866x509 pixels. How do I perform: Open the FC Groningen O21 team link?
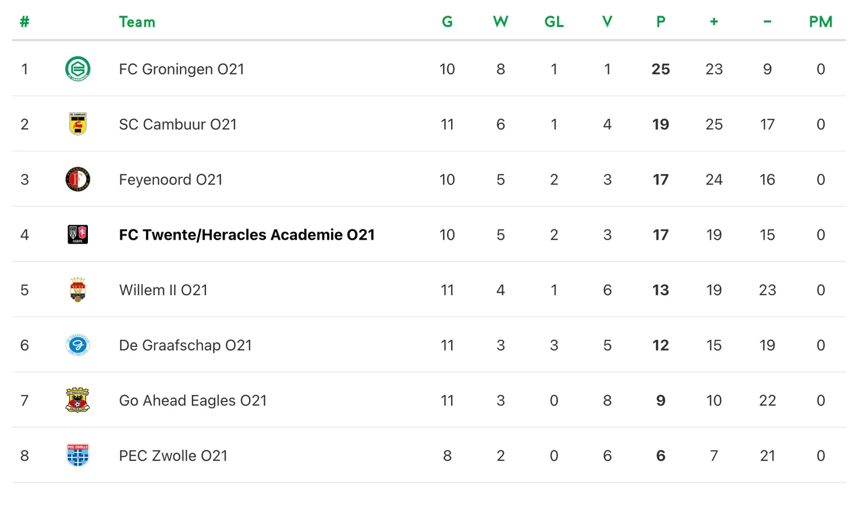point(181,69)
